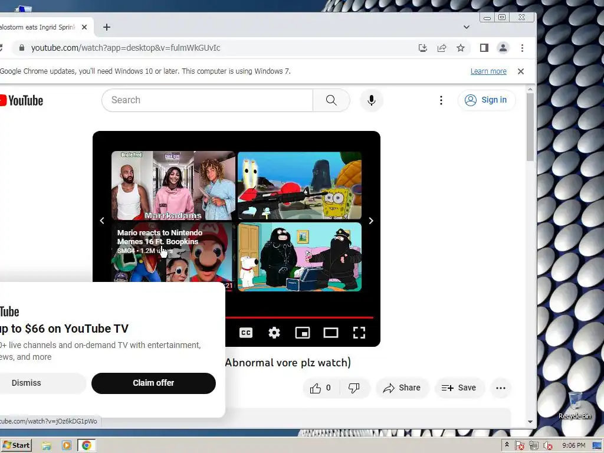Screen dimensions: 604x453
Task: Claim the YouTube TV offer
Action: point(153,383)
